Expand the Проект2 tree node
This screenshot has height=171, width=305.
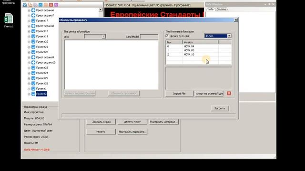pos(29,94)
